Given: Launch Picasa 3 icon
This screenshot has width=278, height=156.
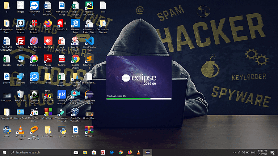Looking at the screenshot, I should pos(34,61).
